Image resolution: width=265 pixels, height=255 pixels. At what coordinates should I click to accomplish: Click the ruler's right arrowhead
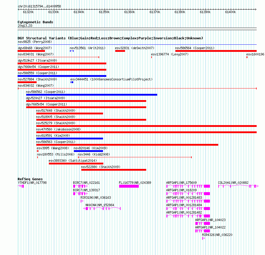(256, 10)
